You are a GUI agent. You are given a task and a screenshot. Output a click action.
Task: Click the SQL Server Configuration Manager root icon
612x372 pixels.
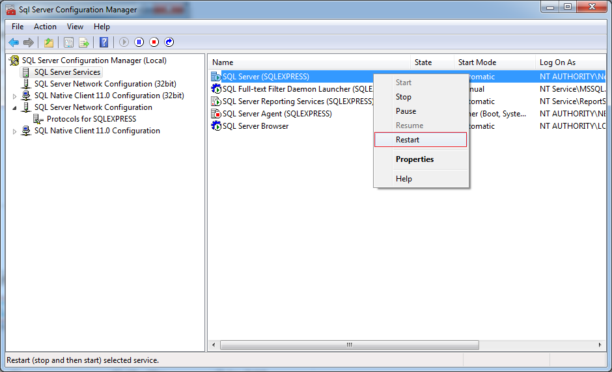point(14,60)
